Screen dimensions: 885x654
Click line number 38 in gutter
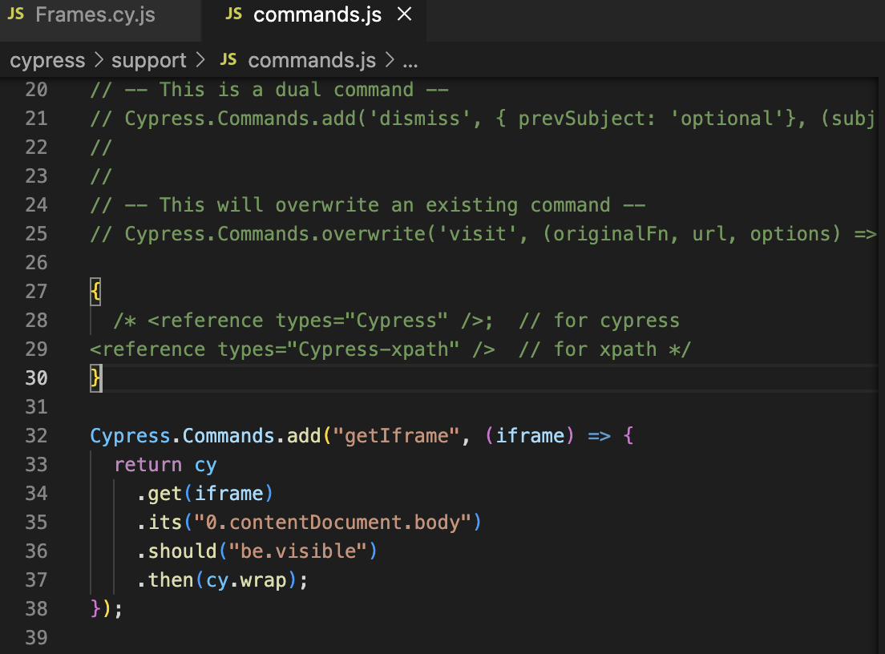pyautogui.click(x=36, y=608)
